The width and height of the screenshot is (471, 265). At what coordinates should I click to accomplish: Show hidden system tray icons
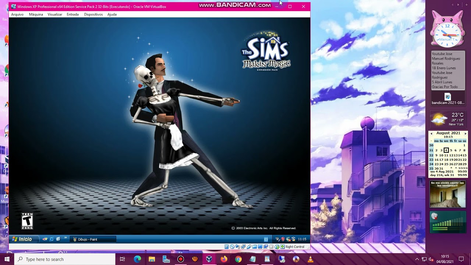tap(417, 259)
